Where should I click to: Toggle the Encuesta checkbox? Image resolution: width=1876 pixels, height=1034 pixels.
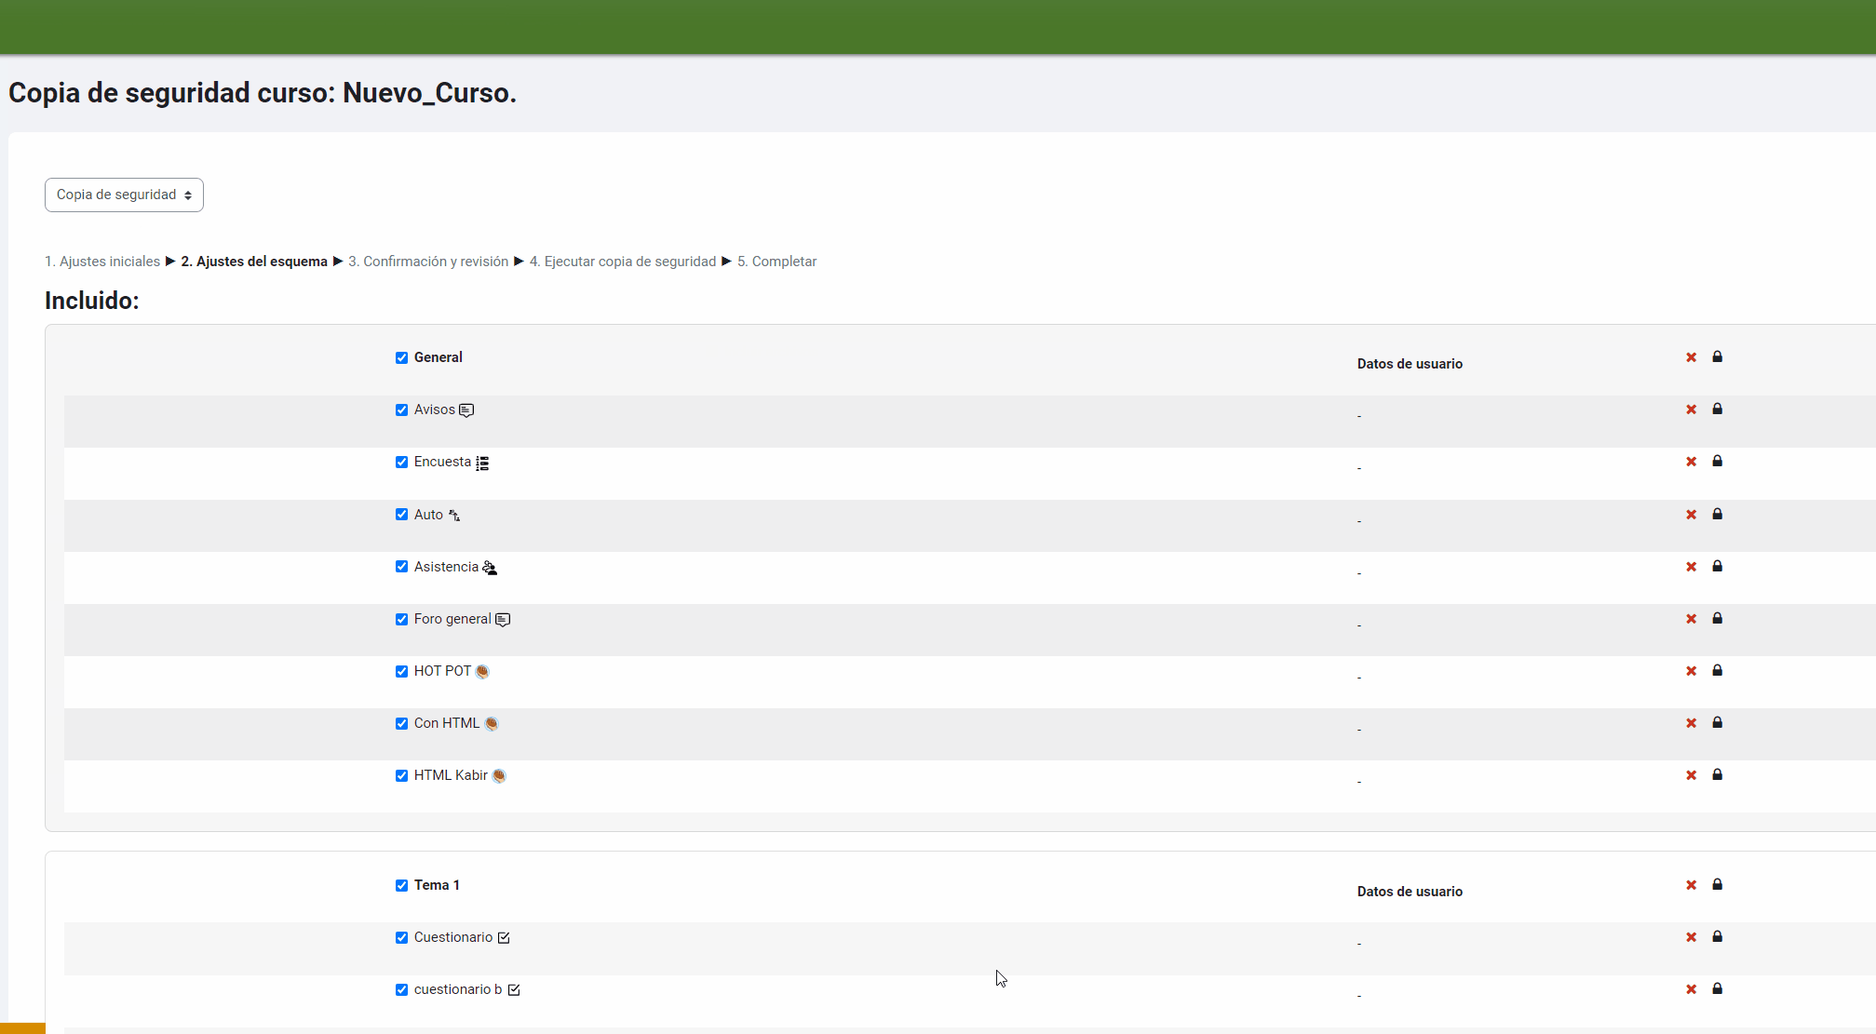click(x=401, y=463)
